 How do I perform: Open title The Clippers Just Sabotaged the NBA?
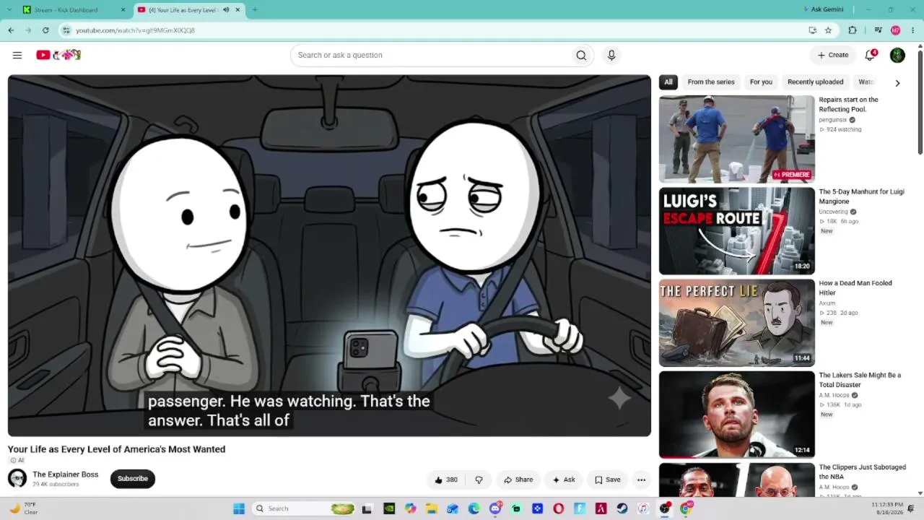click(862, 472)
